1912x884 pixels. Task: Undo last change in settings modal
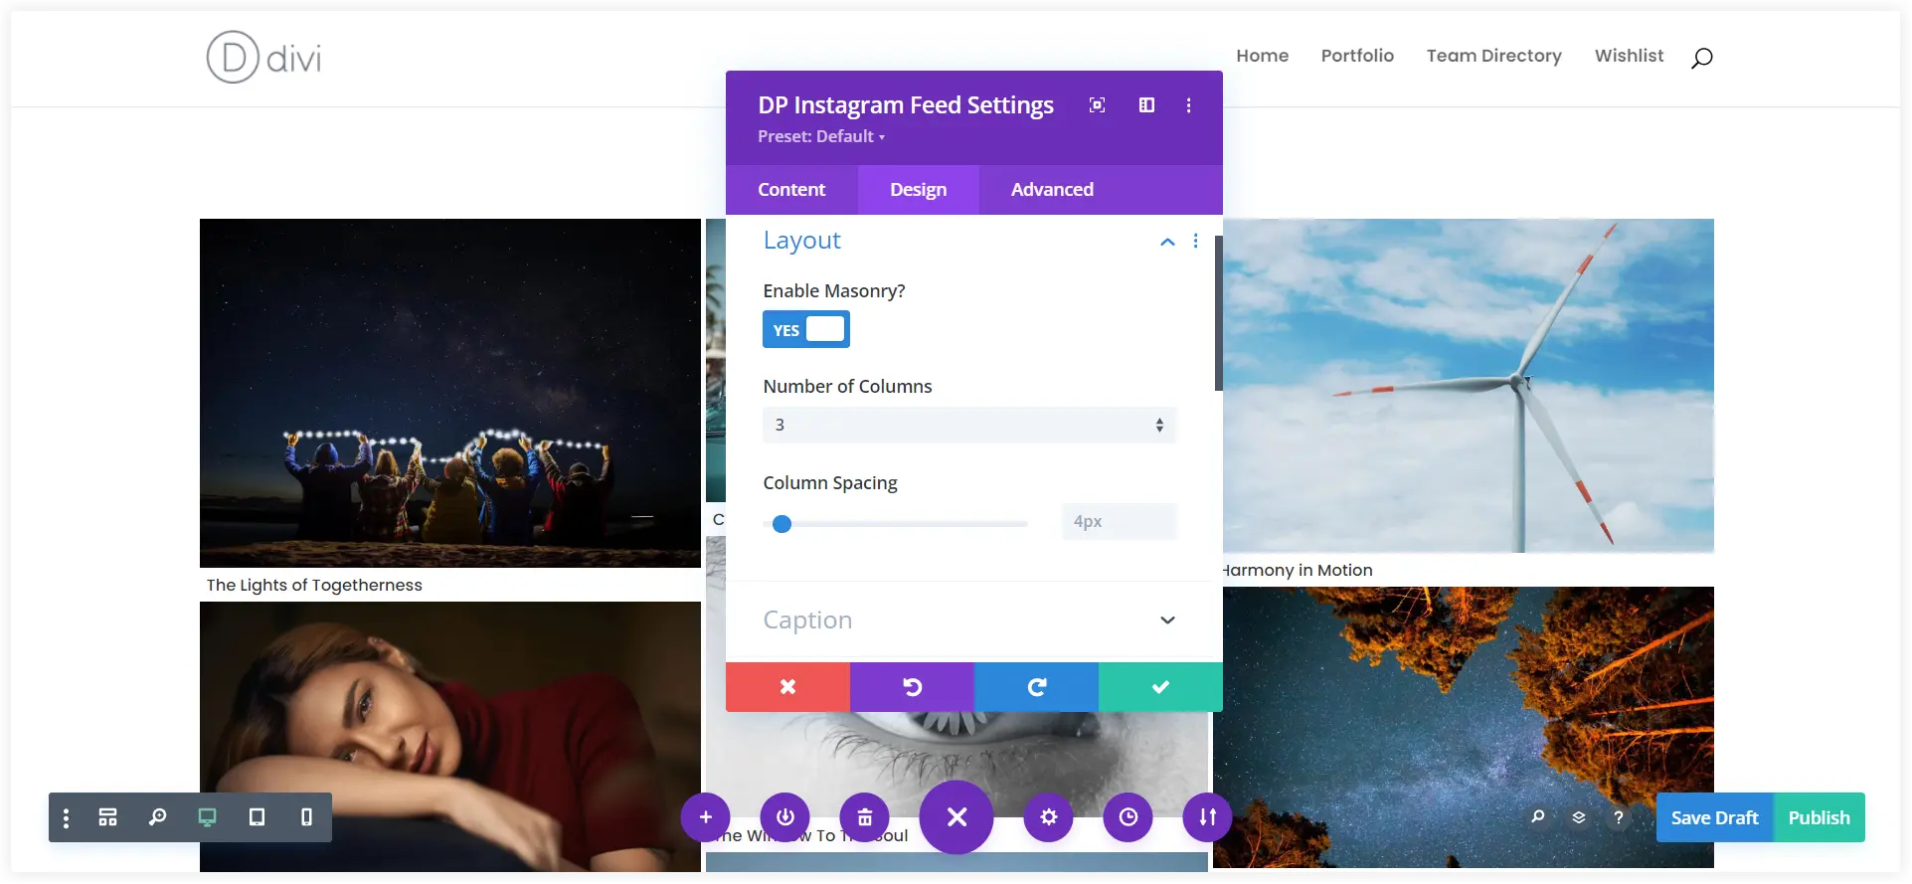(912, 687)
